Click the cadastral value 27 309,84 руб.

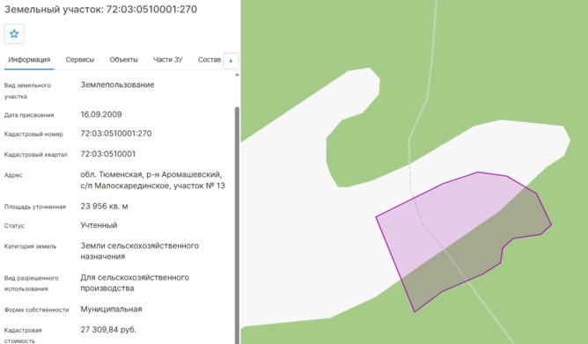click(108, 330)
